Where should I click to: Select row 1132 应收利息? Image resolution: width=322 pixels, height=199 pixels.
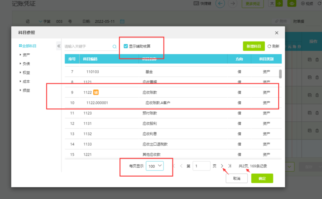click(173, 134)
